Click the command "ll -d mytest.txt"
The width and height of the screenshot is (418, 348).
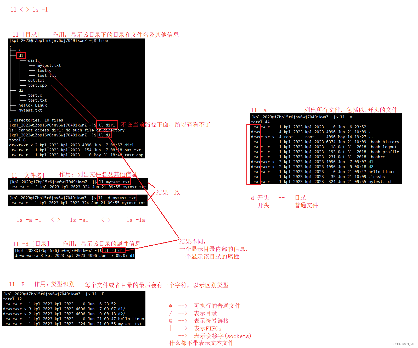point(117,198)
